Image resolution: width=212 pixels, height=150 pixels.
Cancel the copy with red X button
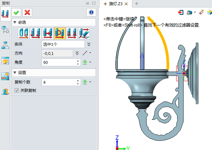tap(27, 12)
